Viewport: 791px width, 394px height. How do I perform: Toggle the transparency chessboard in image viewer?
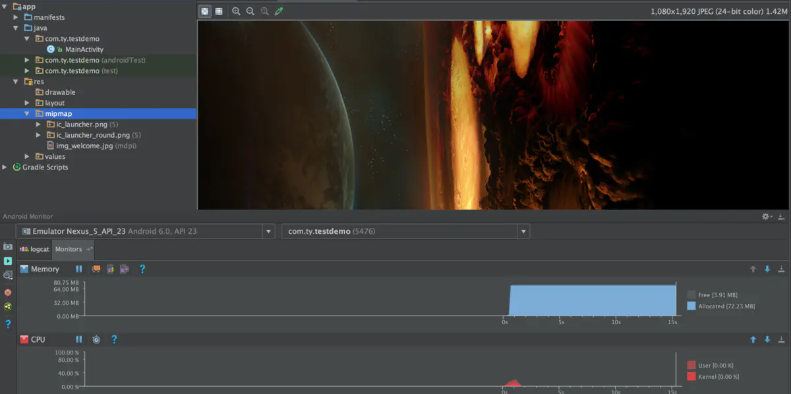click(205, 11)
